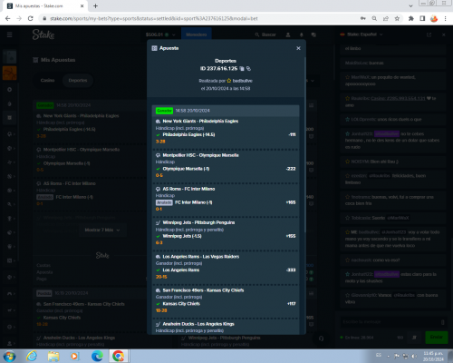Screen dimensions: 453x363
Task: Open Chrome extensions puzzle icon
Action: point(411,18)
